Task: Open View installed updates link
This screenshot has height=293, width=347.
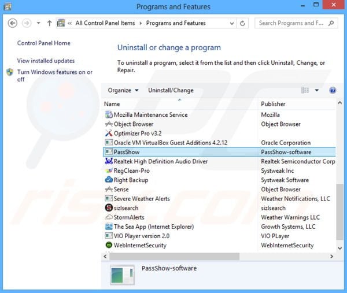Action: [x=46, y=61]
